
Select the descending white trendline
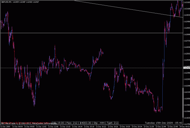[x=129, y=9]
